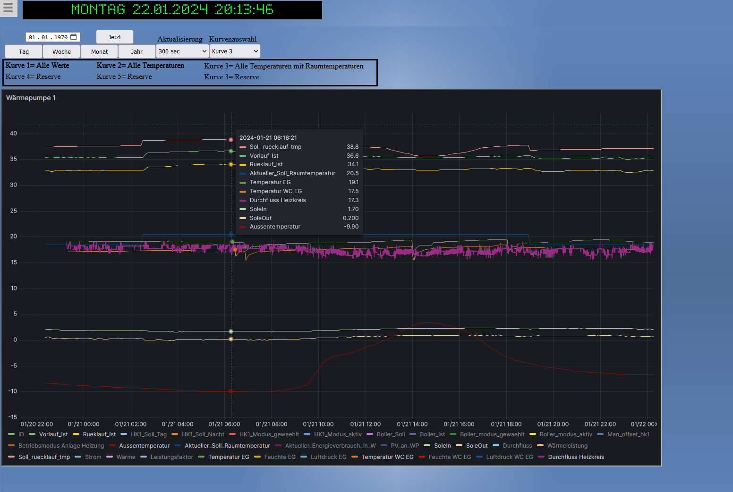The image size is (733, 492).
Task: Open the date picker calendar icon
Action: tap(74, 37)
